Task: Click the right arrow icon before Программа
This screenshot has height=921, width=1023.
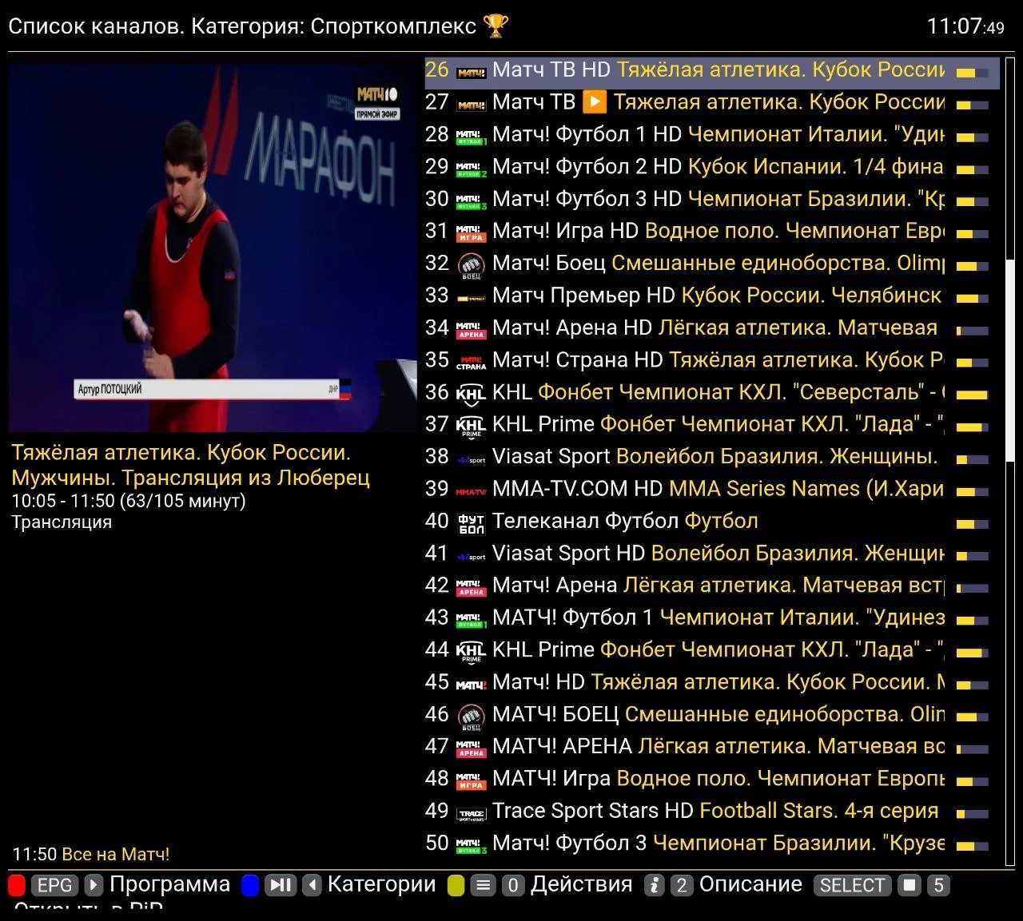Action: (x=94, y=885)
